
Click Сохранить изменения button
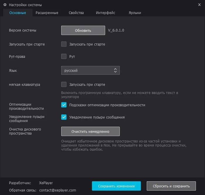[116, 186]
